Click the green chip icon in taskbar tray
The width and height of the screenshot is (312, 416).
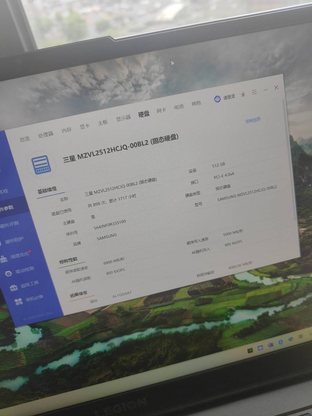click(x=250, y=351)
